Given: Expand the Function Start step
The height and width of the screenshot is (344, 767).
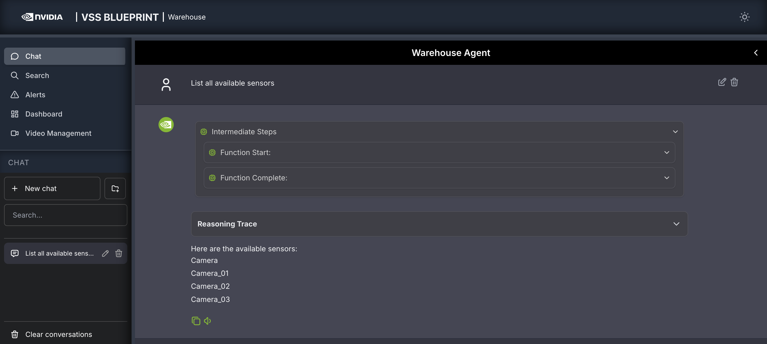Looking at the screenshot, I should (666, 152).
